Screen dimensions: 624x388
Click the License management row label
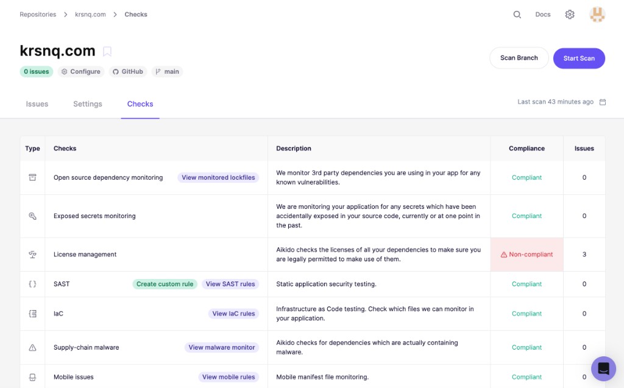click(x=85, y=255)
